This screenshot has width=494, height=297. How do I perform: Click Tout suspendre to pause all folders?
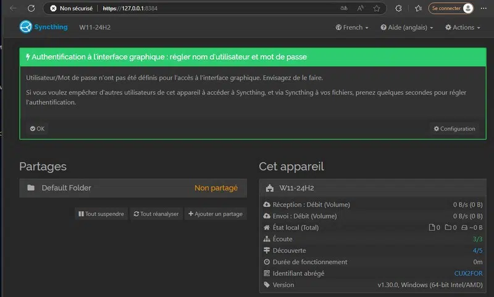(x=101, y=214)
